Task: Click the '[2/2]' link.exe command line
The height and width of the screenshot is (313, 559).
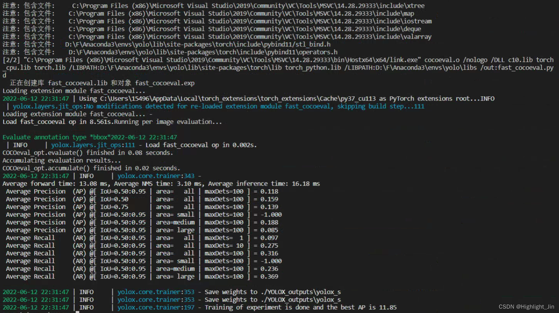Action: pos(278,68)
